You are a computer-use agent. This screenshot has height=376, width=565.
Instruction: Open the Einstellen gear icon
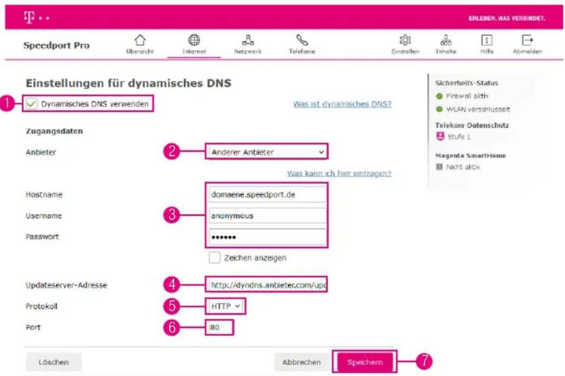405,40
